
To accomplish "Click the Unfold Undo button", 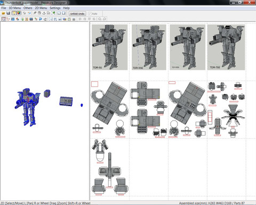I will [x=77, y=13].
